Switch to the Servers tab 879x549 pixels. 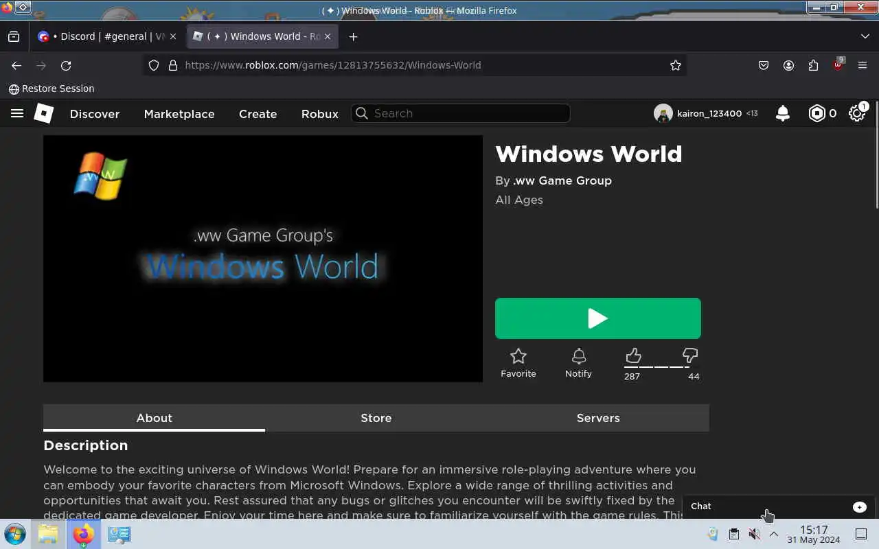pyautogui.click(x=598, y=418)
